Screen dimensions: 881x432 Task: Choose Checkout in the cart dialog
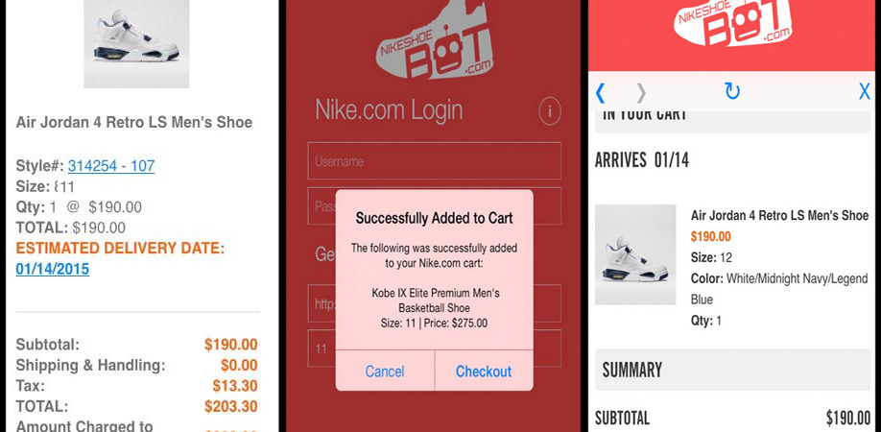click(484, 371)
